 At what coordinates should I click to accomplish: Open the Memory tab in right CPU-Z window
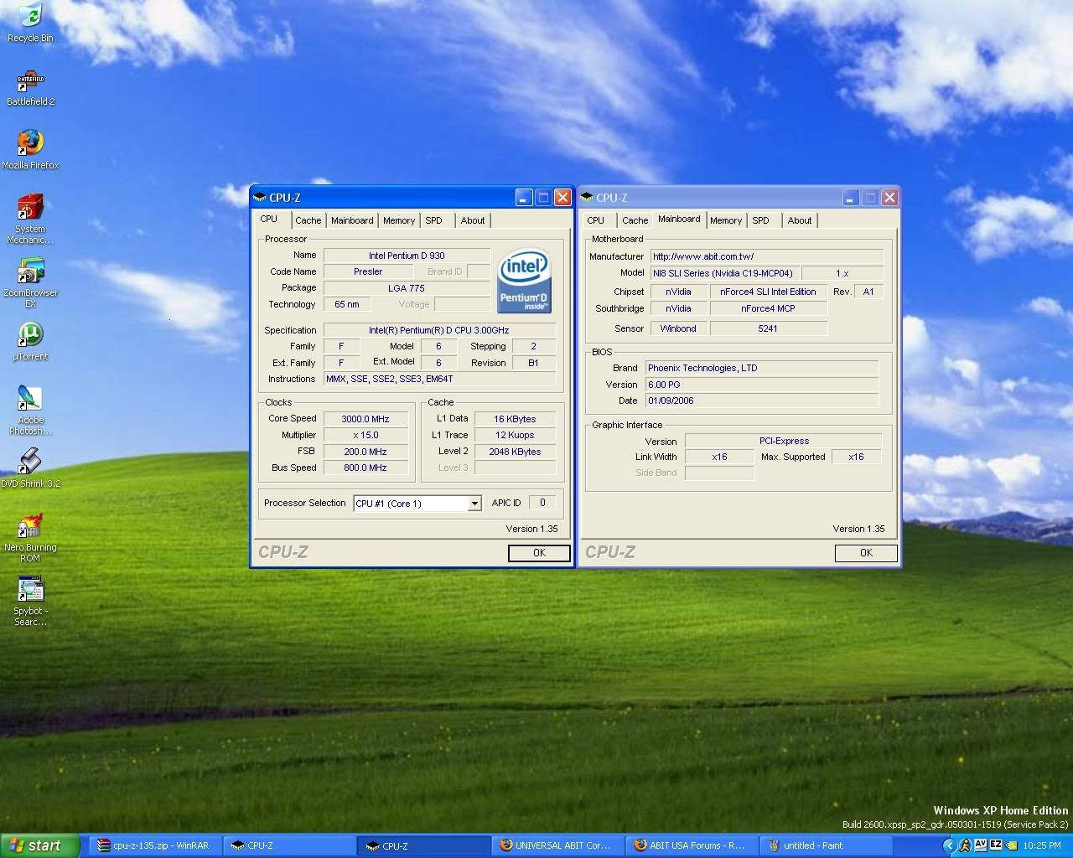pos(726,220)
